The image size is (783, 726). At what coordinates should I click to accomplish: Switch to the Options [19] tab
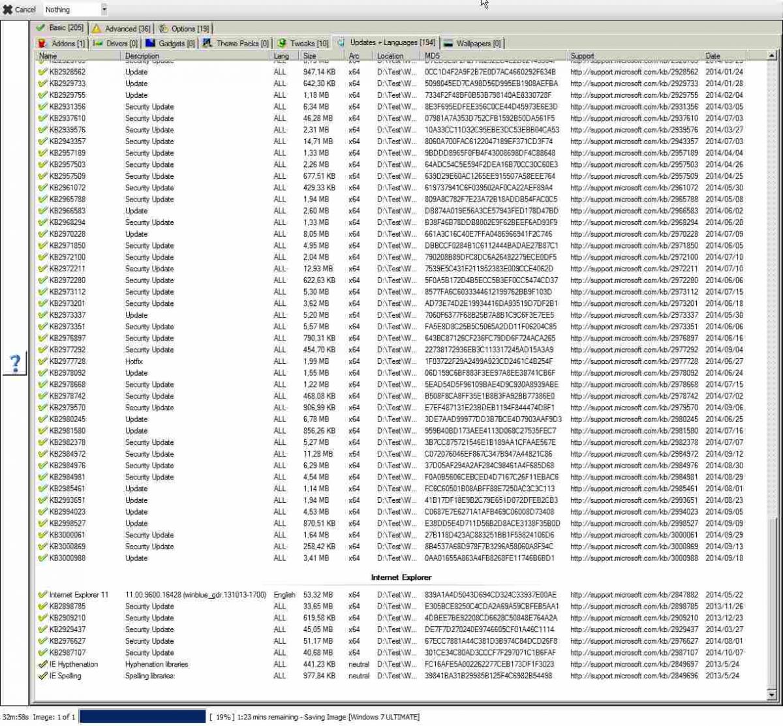[x=184, y=29]
